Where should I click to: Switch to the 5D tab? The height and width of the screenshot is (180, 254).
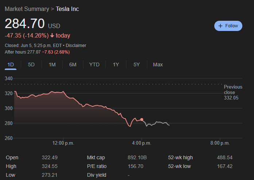point(31,64)
